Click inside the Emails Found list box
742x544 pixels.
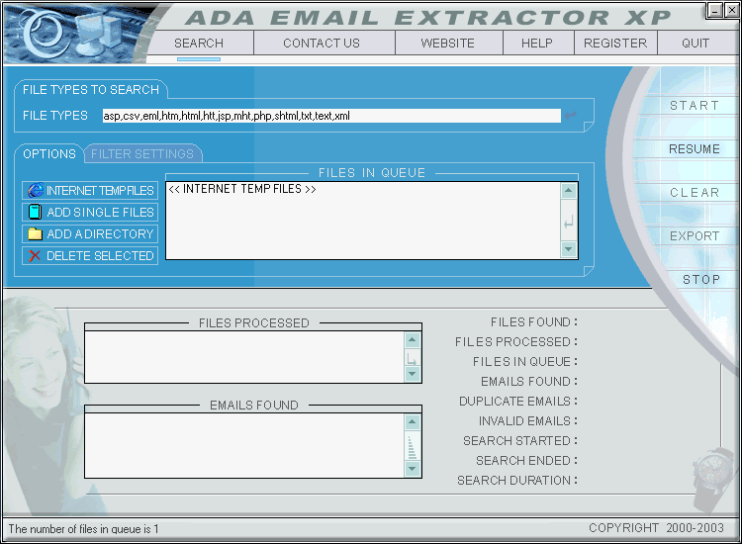[244, 445]
